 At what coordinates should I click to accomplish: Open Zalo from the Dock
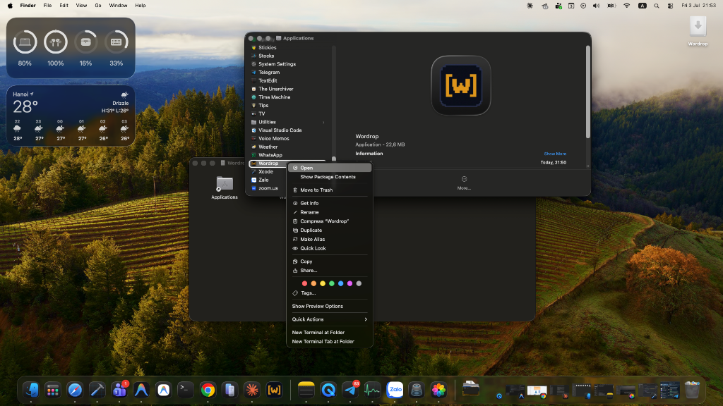(x=395, y=390)
